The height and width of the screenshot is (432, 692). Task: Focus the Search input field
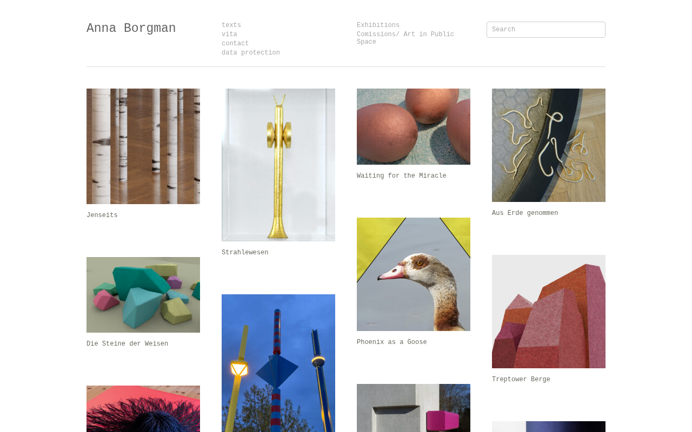pyautogui.click(x=546, y=30)
